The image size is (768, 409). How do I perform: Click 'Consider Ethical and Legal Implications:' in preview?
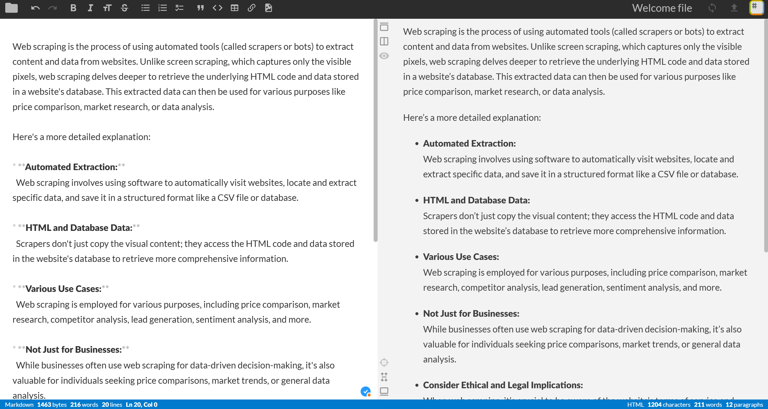pos(503,385)
